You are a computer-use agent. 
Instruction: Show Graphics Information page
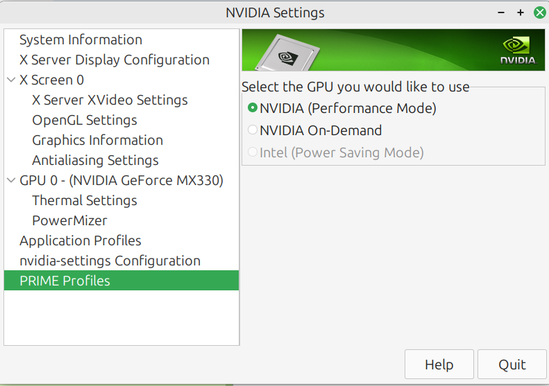[97, 140]
